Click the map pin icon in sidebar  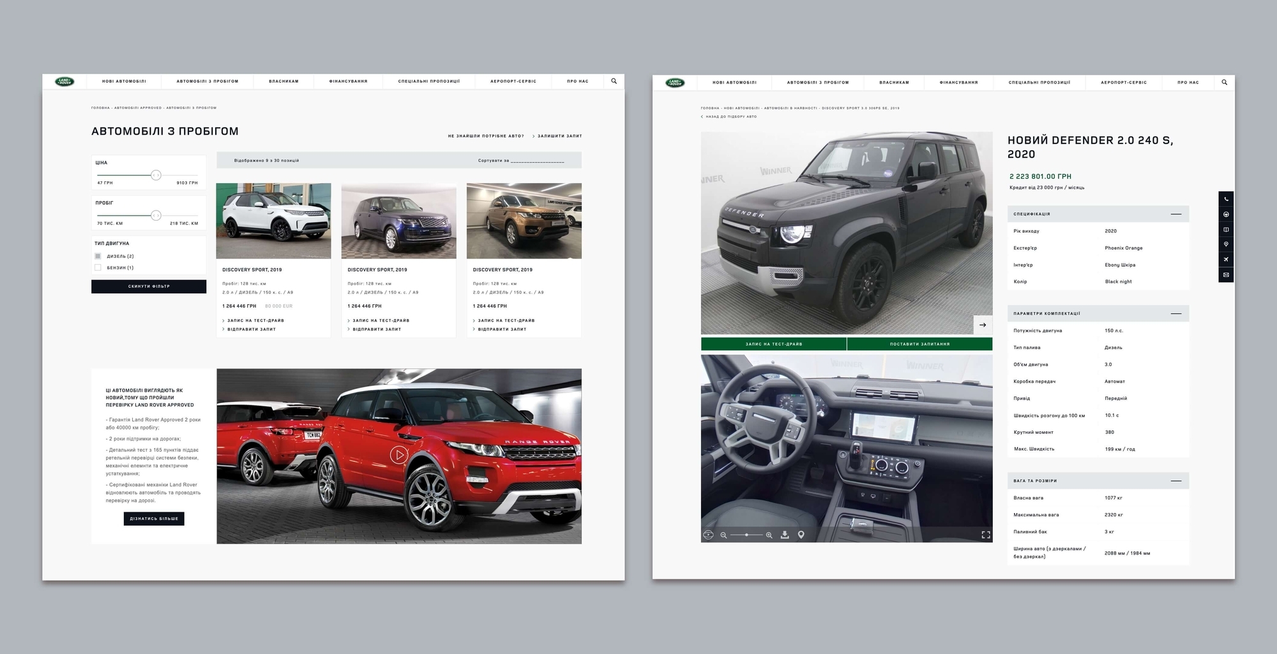[x=1226, y=244]
